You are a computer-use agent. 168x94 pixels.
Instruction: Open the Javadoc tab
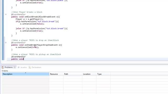coord(24,67)
